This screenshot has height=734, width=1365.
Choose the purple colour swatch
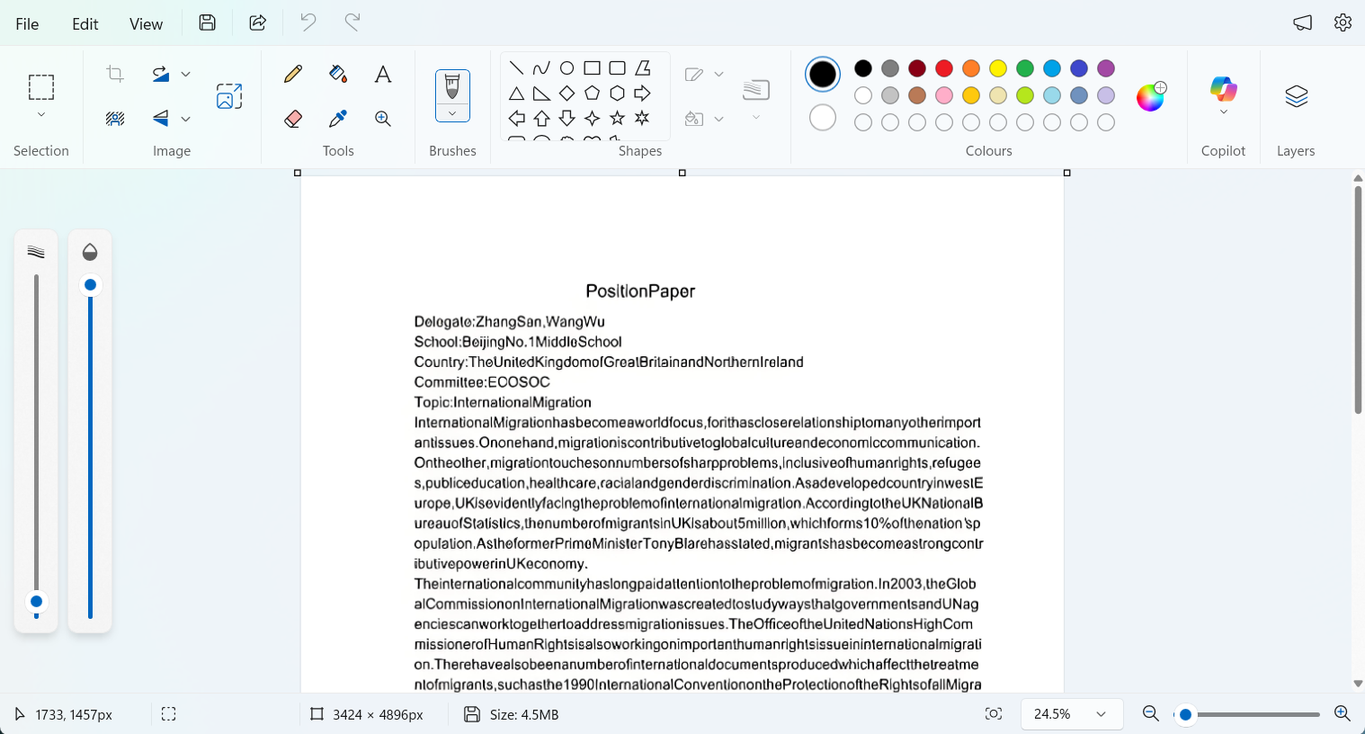click(x=1106, y=68)
